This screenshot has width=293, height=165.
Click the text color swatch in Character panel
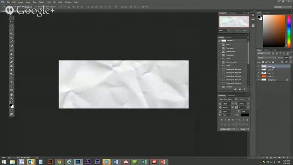pos(245,115)
